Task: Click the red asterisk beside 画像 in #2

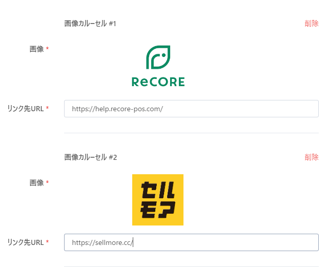Action: [47, 182]
